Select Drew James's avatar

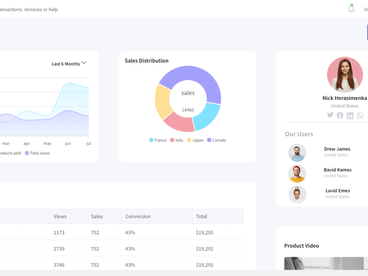[x=297, y=153]
